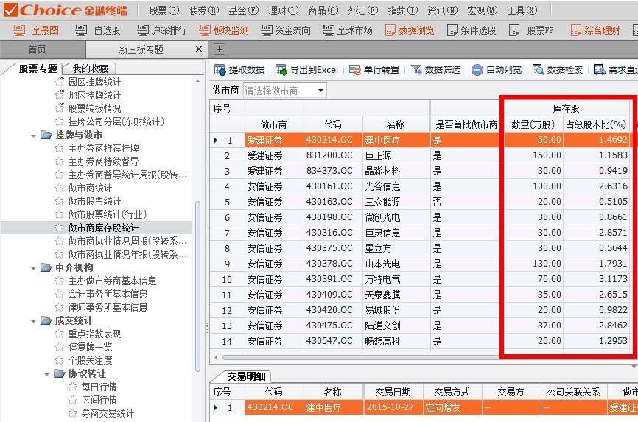Select row 831200.OC 巨正源

click(x=419, y=155)
